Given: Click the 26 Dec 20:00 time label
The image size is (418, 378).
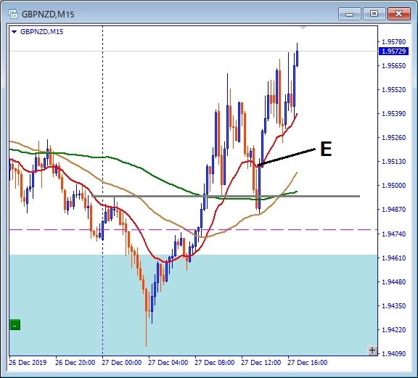Looking at the screenshot, I should [75, 363].
